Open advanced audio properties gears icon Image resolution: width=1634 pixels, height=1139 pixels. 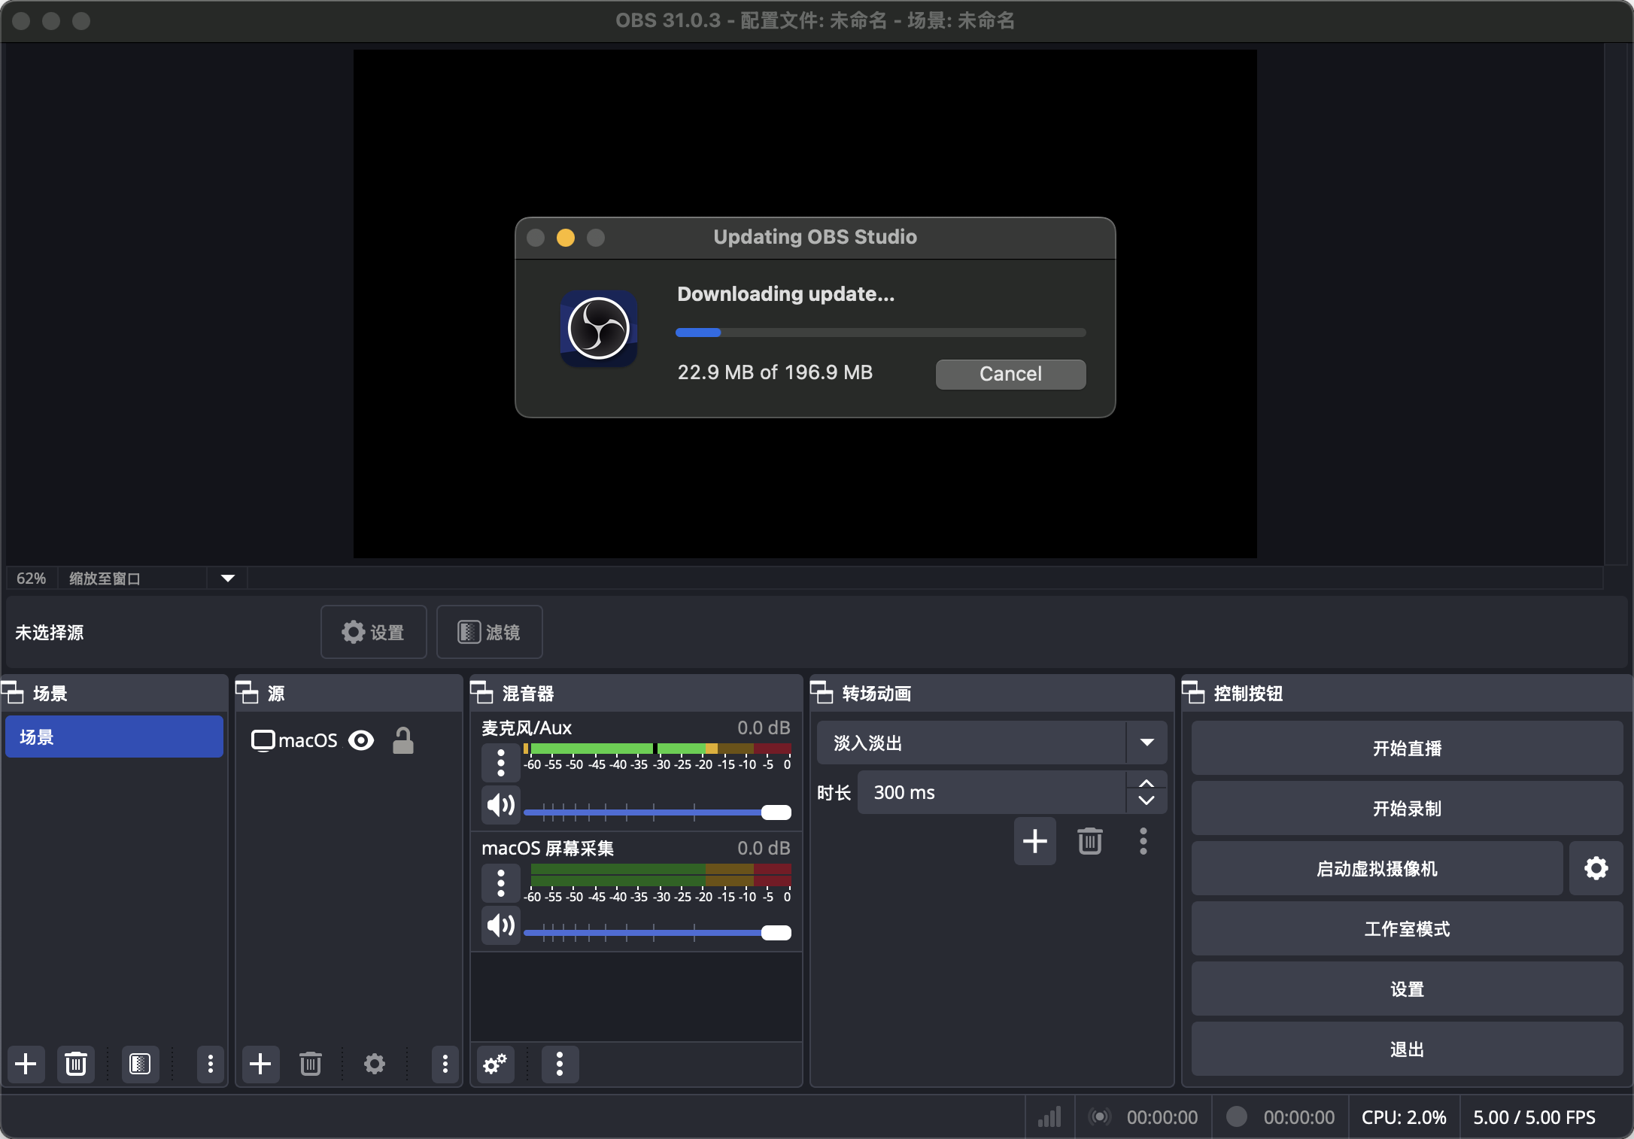pos(496,1064)
